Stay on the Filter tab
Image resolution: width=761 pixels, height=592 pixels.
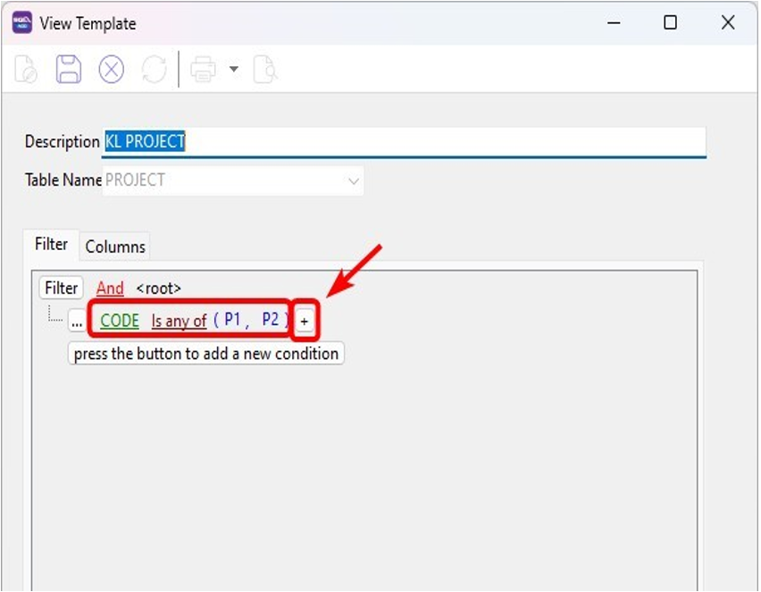coord(51,243)
